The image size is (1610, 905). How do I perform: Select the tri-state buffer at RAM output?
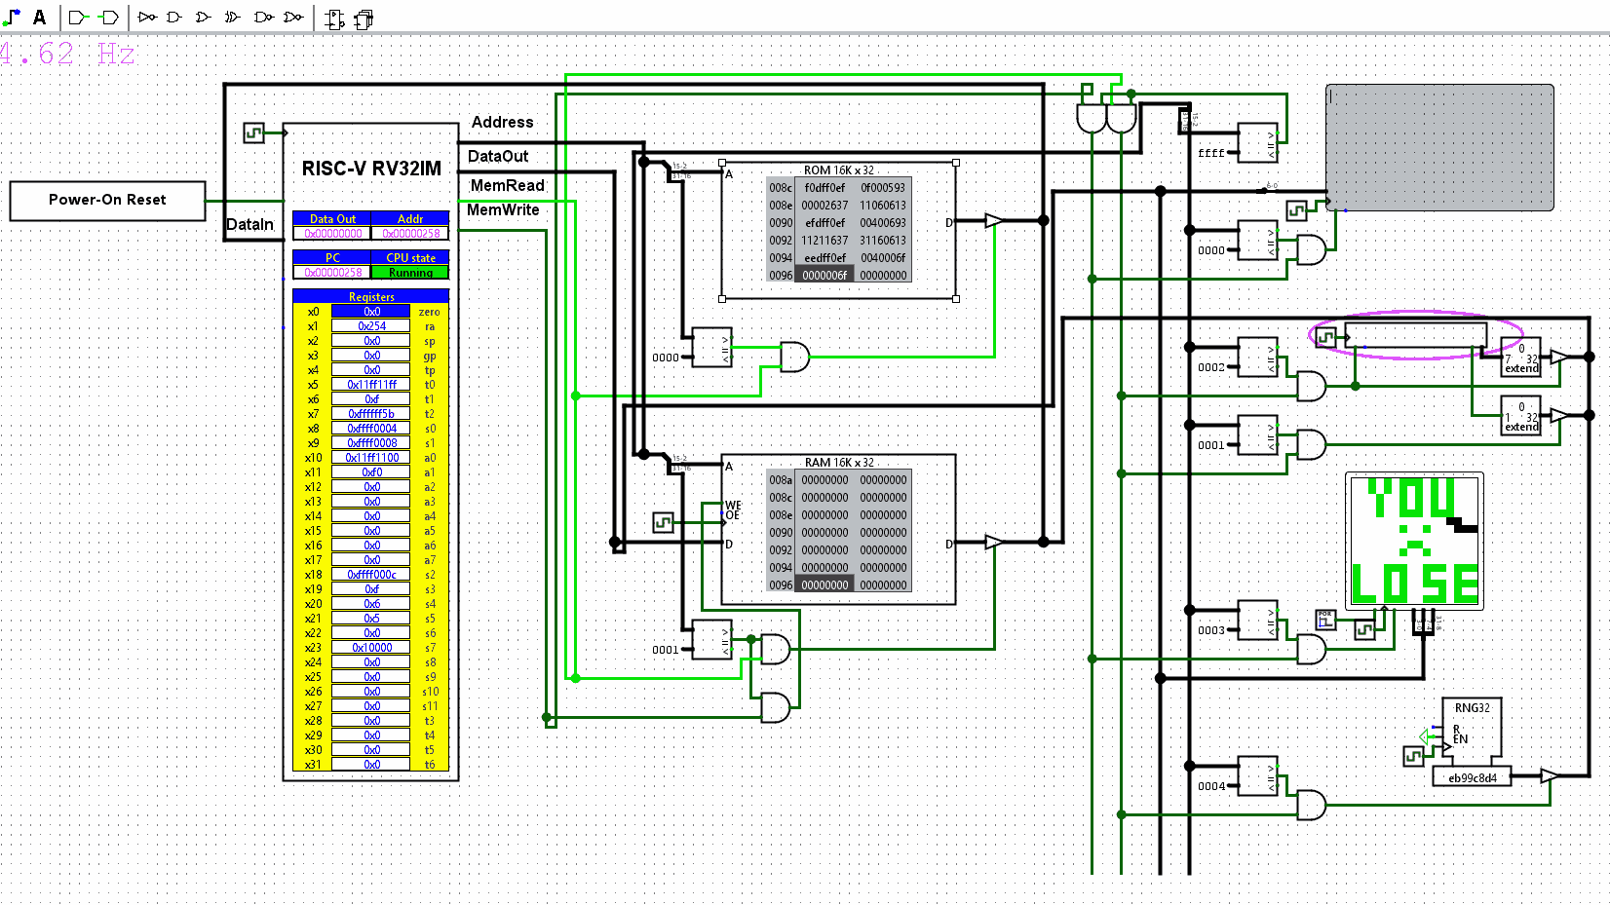tap(993, 542)
